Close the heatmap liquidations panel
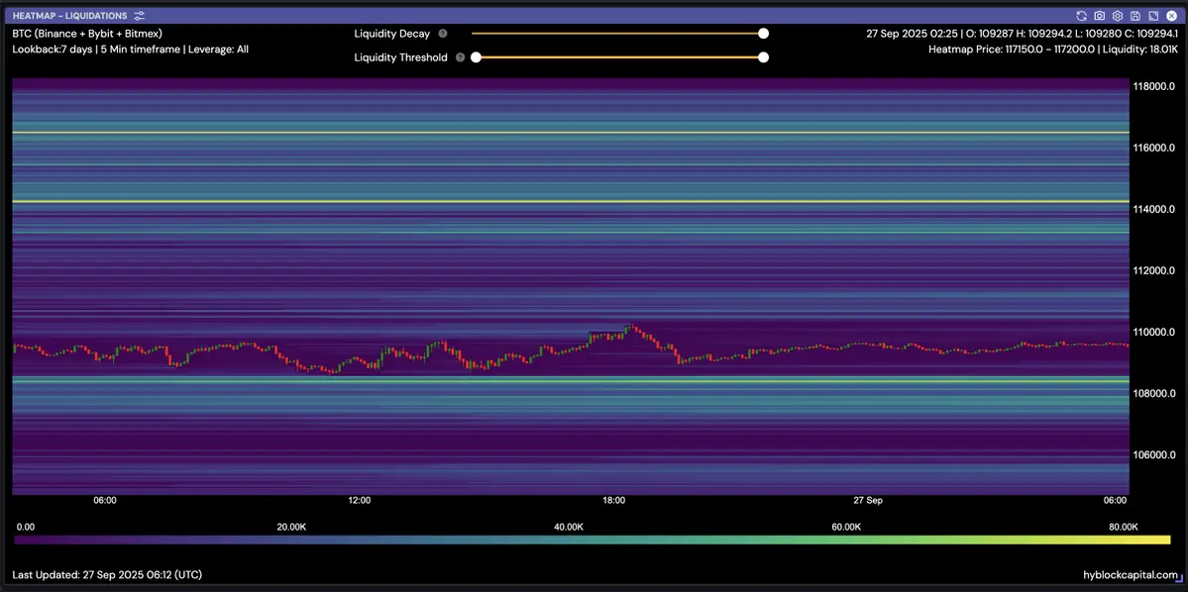The height and width of the screenshot is (592, 1188). point(1171,16)
